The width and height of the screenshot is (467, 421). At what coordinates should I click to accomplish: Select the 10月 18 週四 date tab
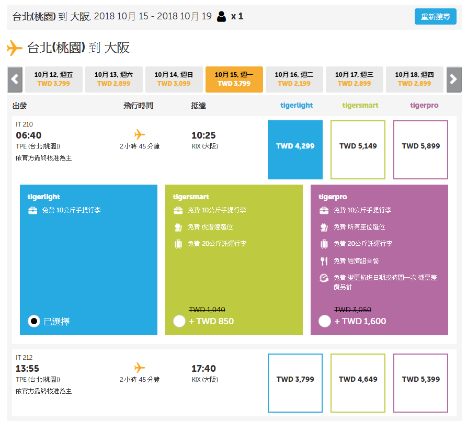(415, 79)
